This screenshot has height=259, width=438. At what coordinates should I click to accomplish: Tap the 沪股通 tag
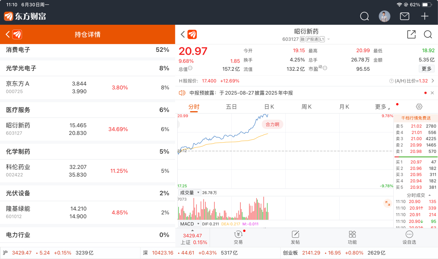pos(312,39)
